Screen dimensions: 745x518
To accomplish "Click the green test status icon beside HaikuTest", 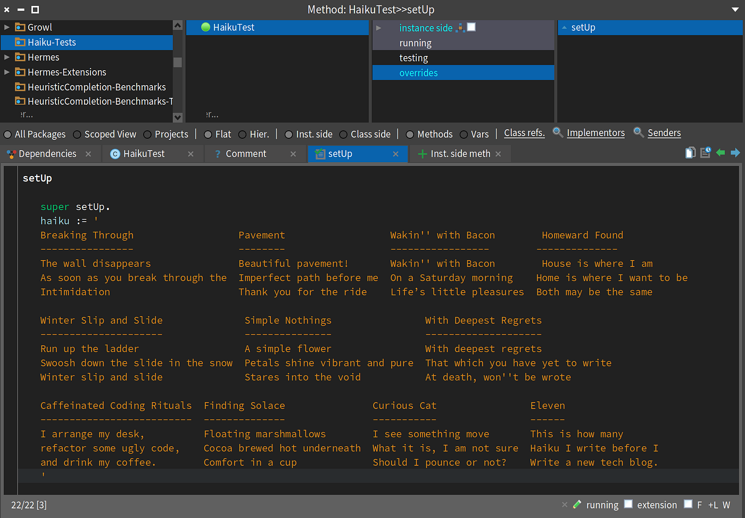I will point(205,27).
